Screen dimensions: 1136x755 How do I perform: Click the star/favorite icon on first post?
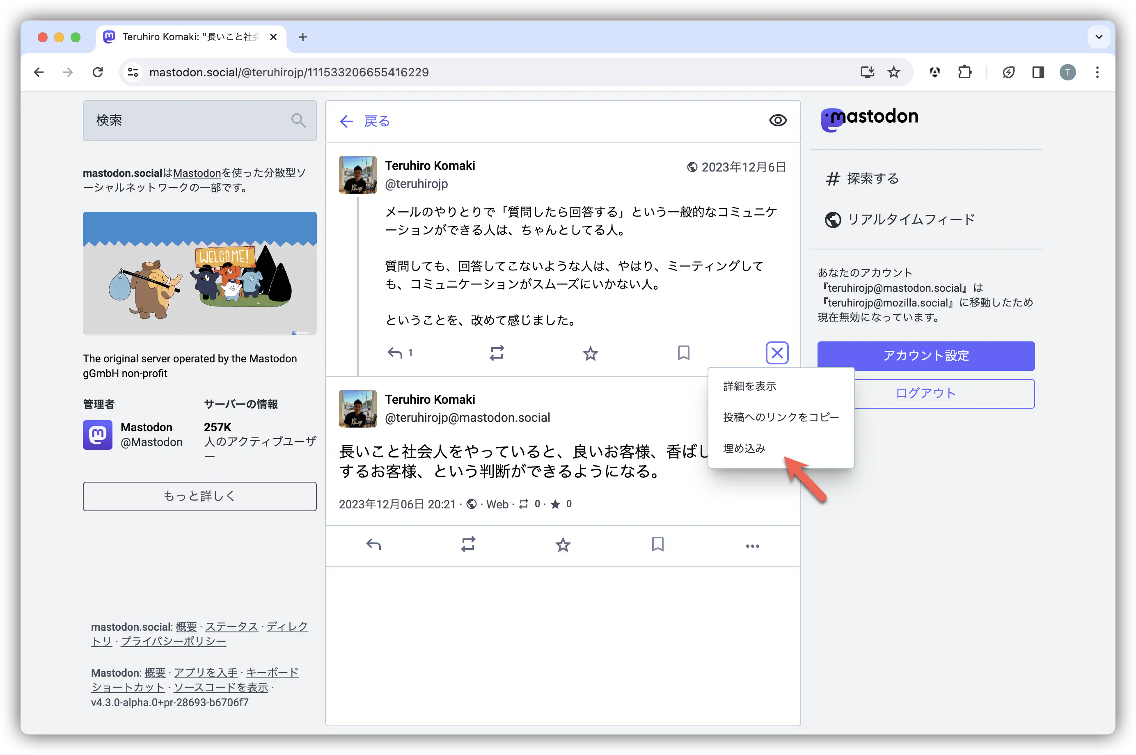pos(590,352)
